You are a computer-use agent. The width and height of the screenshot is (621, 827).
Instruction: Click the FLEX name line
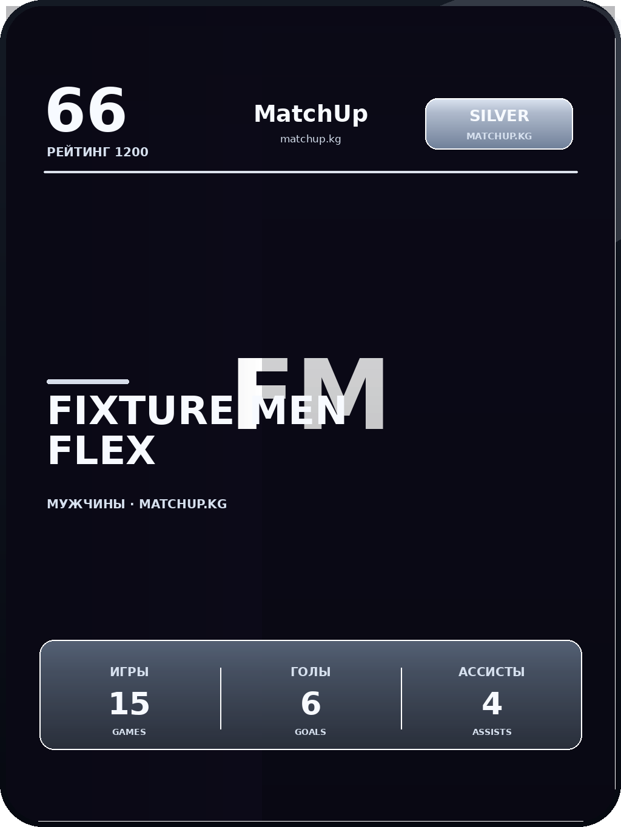coord(101,451)
